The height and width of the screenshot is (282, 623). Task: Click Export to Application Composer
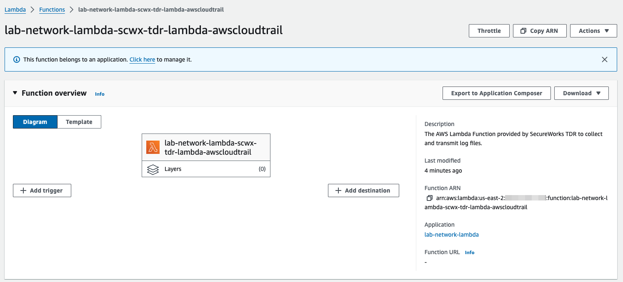[x=497, y=93]
